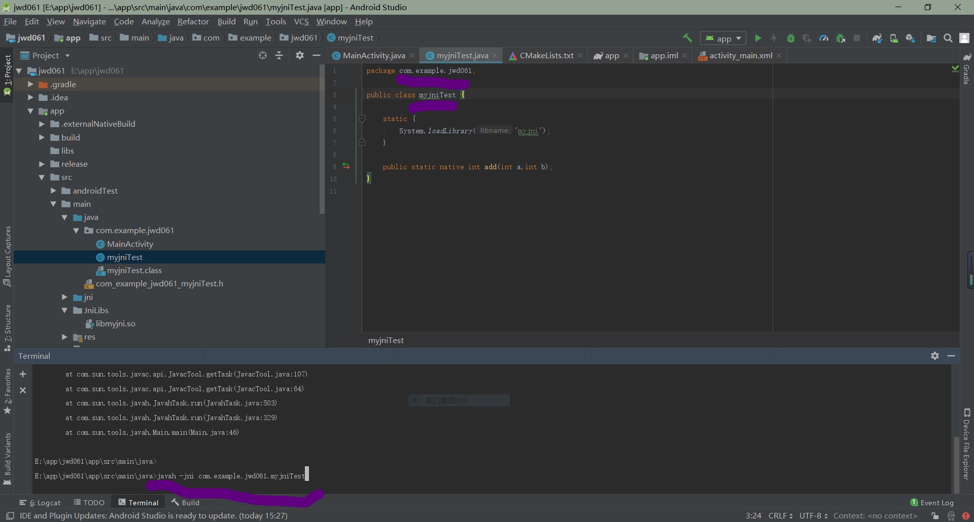
Task: Open AVD Manager icon
Action: click(894, 38)
